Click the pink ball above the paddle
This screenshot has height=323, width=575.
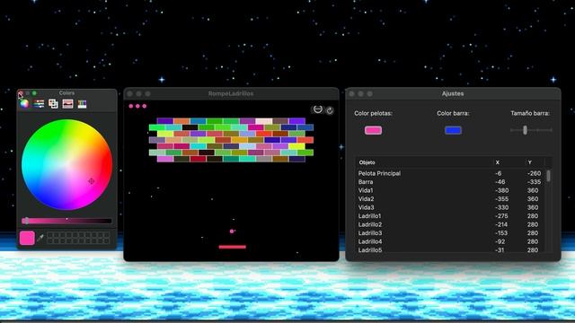click(232, 231)
